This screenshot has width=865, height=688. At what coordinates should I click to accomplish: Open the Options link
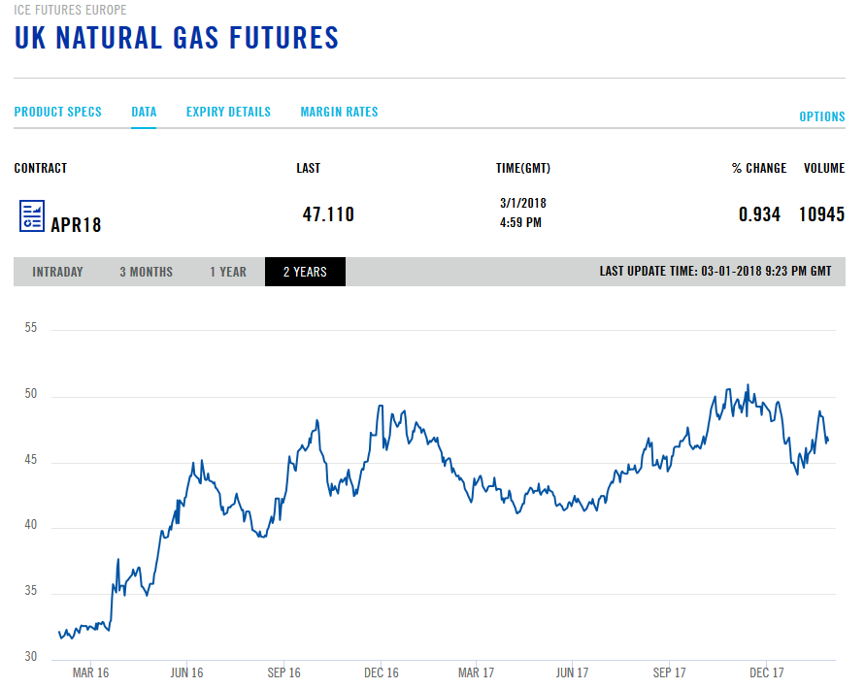pos(822,116)
